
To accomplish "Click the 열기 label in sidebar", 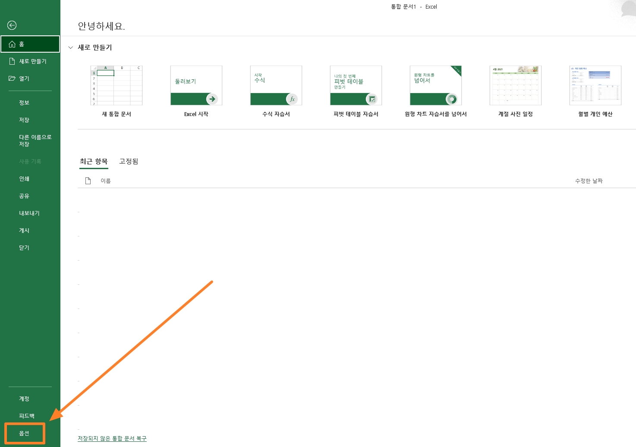I will [x=24, y=79].
